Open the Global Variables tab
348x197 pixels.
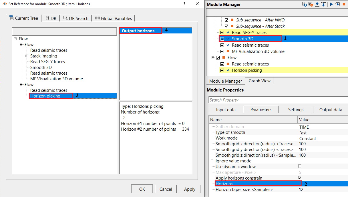point(114,18)
